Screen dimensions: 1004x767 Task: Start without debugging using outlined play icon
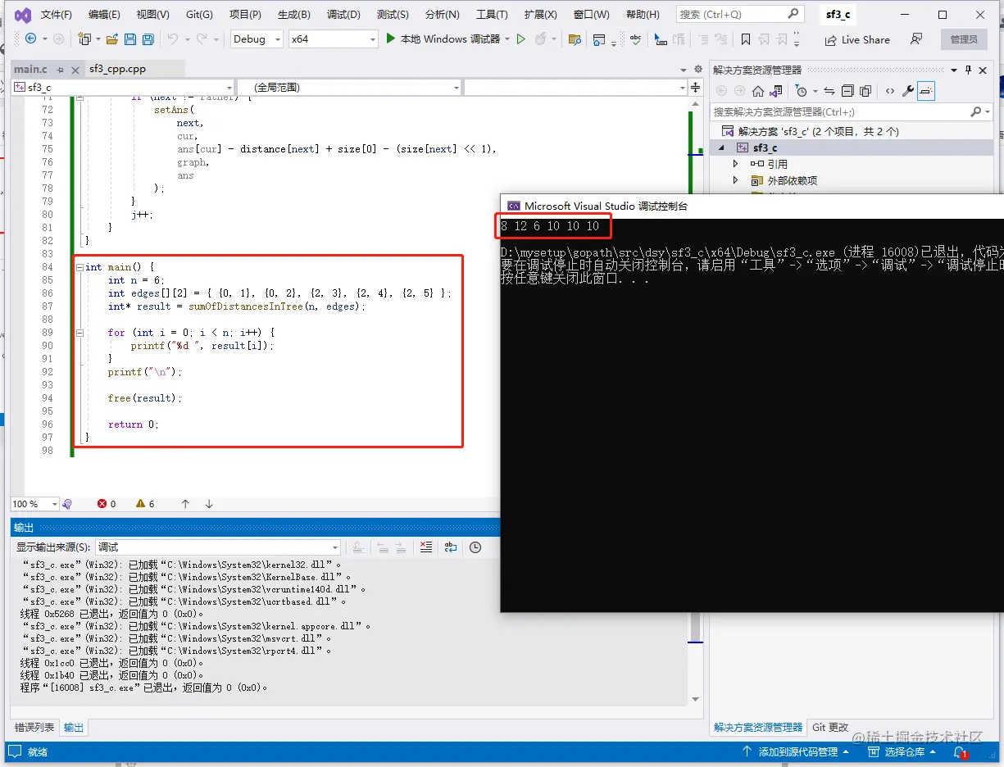521,39
